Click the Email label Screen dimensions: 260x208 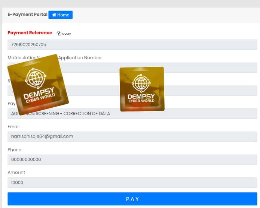coord(13,127)
